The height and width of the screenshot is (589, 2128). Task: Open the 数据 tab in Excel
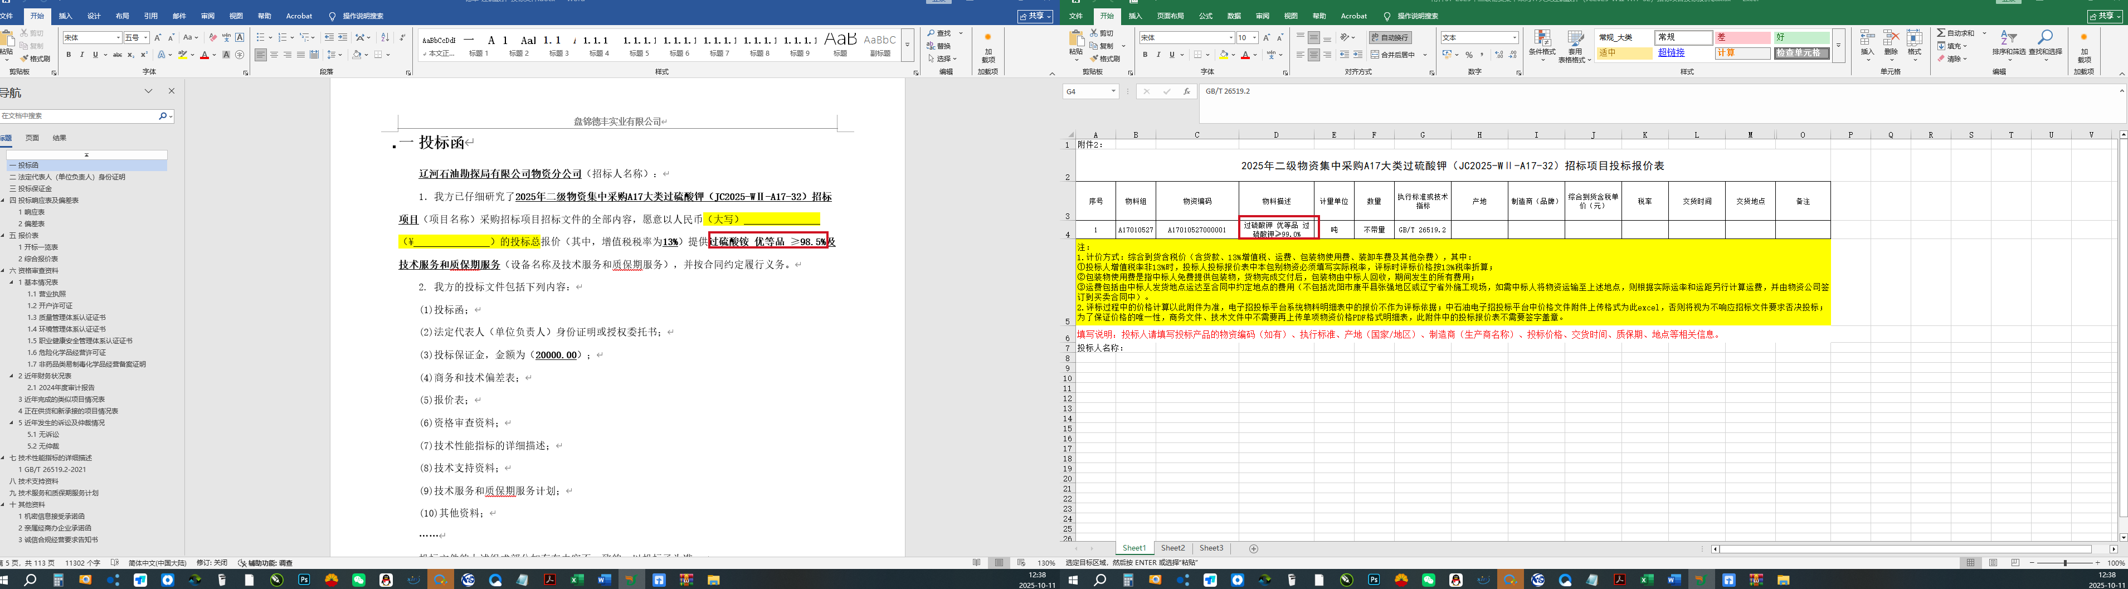click(1234, 16)
